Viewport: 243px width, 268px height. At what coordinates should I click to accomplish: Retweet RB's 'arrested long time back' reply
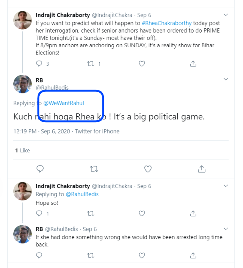coord(91,256)
